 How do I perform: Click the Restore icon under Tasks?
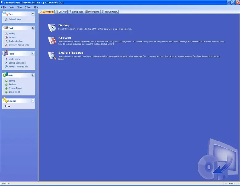point(6,37)
